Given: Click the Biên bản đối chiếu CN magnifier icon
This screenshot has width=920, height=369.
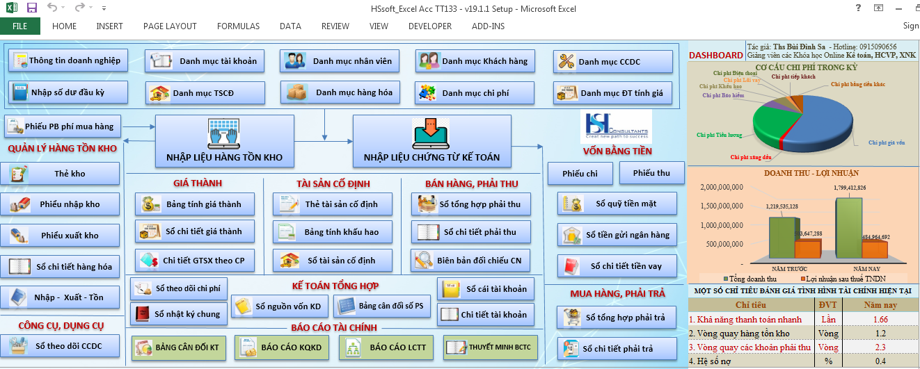Looking at the screenshot, I should coord(424,261).
